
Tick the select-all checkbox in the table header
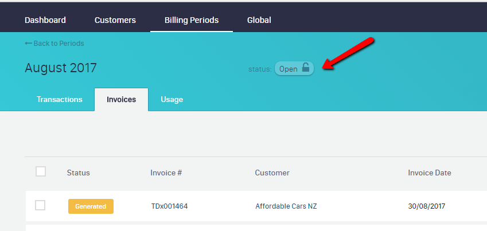coord(41,171)
